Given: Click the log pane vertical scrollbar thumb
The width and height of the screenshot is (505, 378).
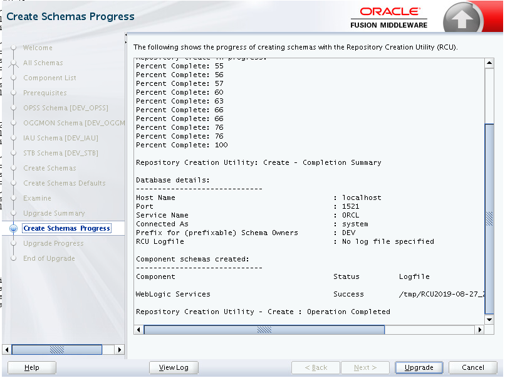Looking at the screenshot, I should click(489, 219).
